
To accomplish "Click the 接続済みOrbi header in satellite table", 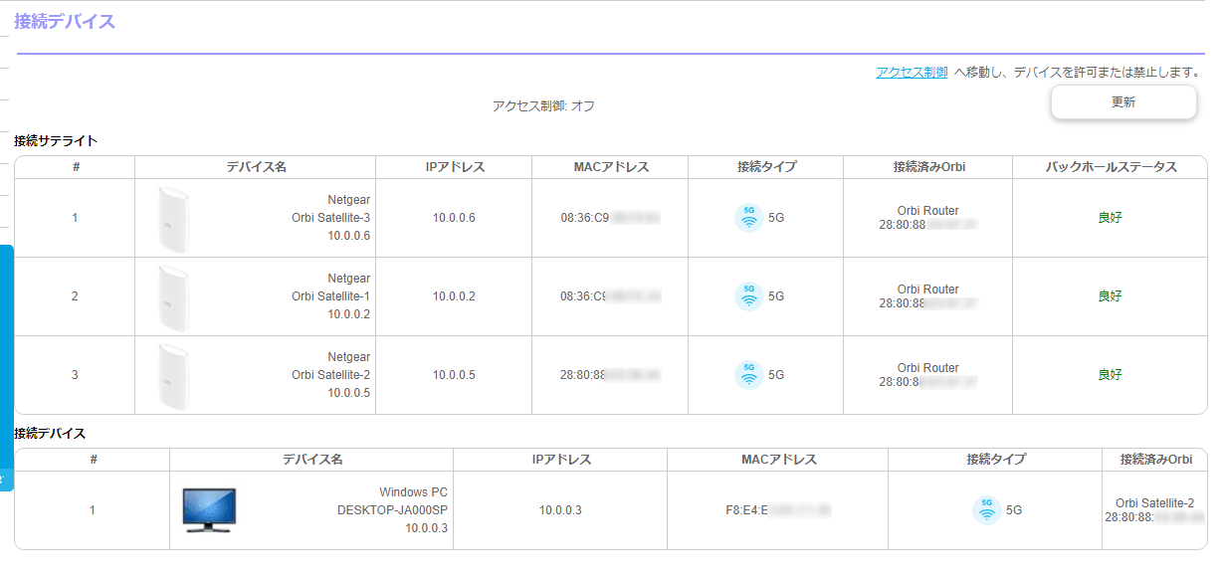I will pyautogui.click(x=927, y=167).
